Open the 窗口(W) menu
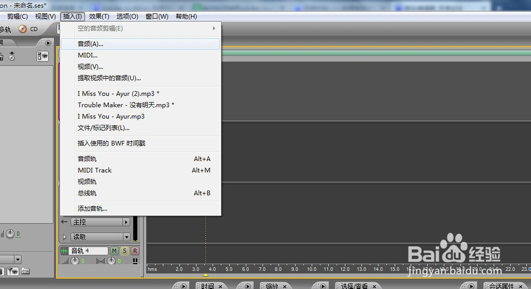531x289 pixels. pyautogui.click(x=157, y=16)
